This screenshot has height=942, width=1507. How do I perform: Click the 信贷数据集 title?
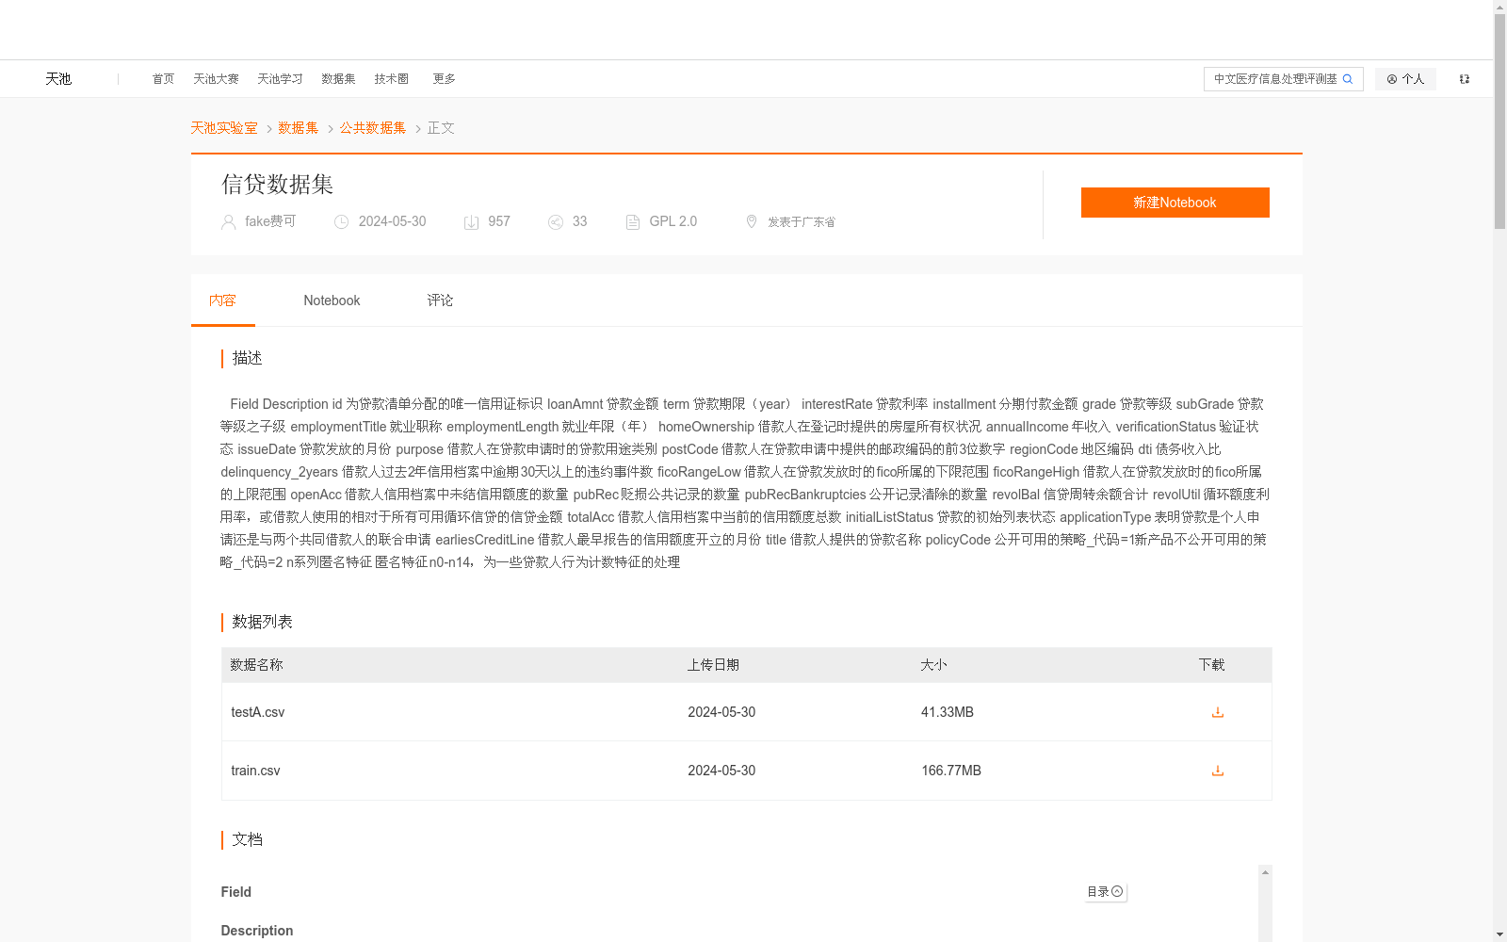pos(278,185)
